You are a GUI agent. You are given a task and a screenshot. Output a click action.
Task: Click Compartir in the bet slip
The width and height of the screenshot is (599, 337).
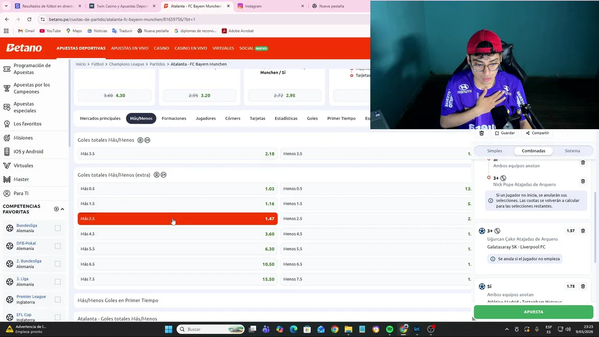click(537, 133)
